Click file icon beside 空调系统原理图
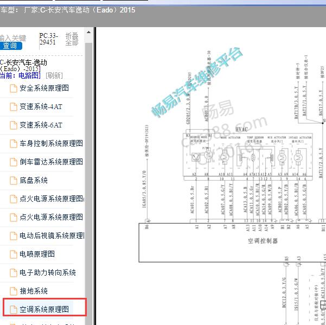Viewport: 326px width, 325px height. pyautogui.click(x=14, y=310)
